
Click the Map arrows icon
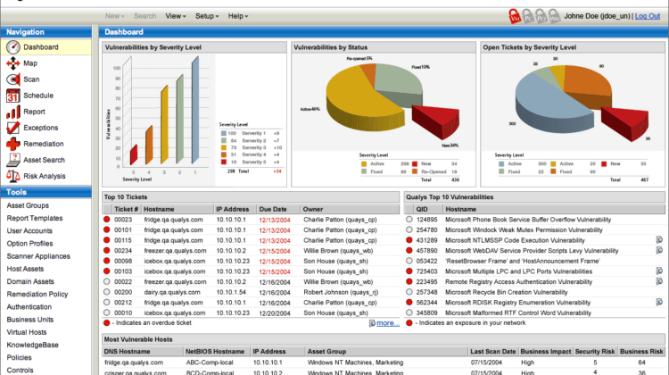pos(13,63)
